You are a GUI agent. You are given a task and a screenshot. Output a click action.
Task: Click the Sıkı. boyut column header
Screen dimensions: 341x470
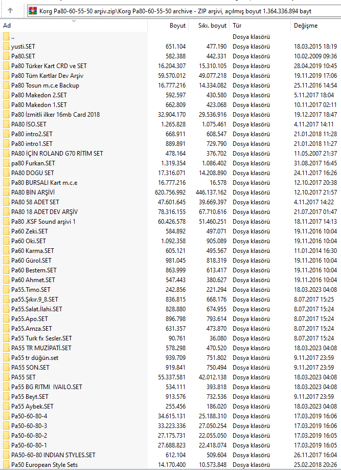pyautogui.click(x=212, y=25)
